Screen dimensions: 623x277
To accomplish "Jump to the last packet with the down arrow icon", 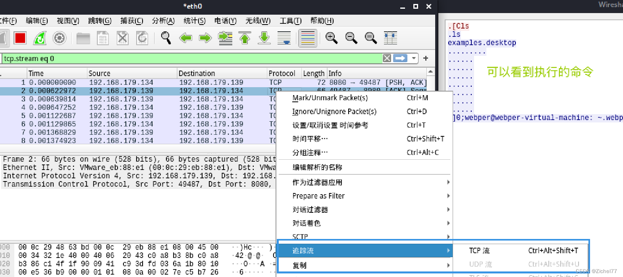I will pyautogui.click(x=264, y=38).
